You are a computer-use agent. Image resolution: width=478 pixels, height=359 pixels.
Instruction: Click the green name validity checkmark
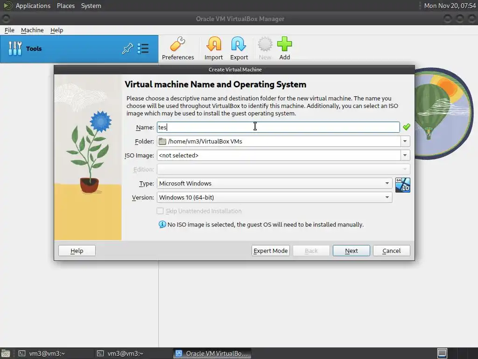coord(407,127)
